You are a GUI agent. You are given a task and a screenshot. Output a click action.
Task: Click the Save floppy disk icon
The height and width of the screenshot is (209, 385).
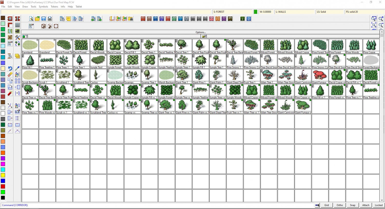pos(44,19)
